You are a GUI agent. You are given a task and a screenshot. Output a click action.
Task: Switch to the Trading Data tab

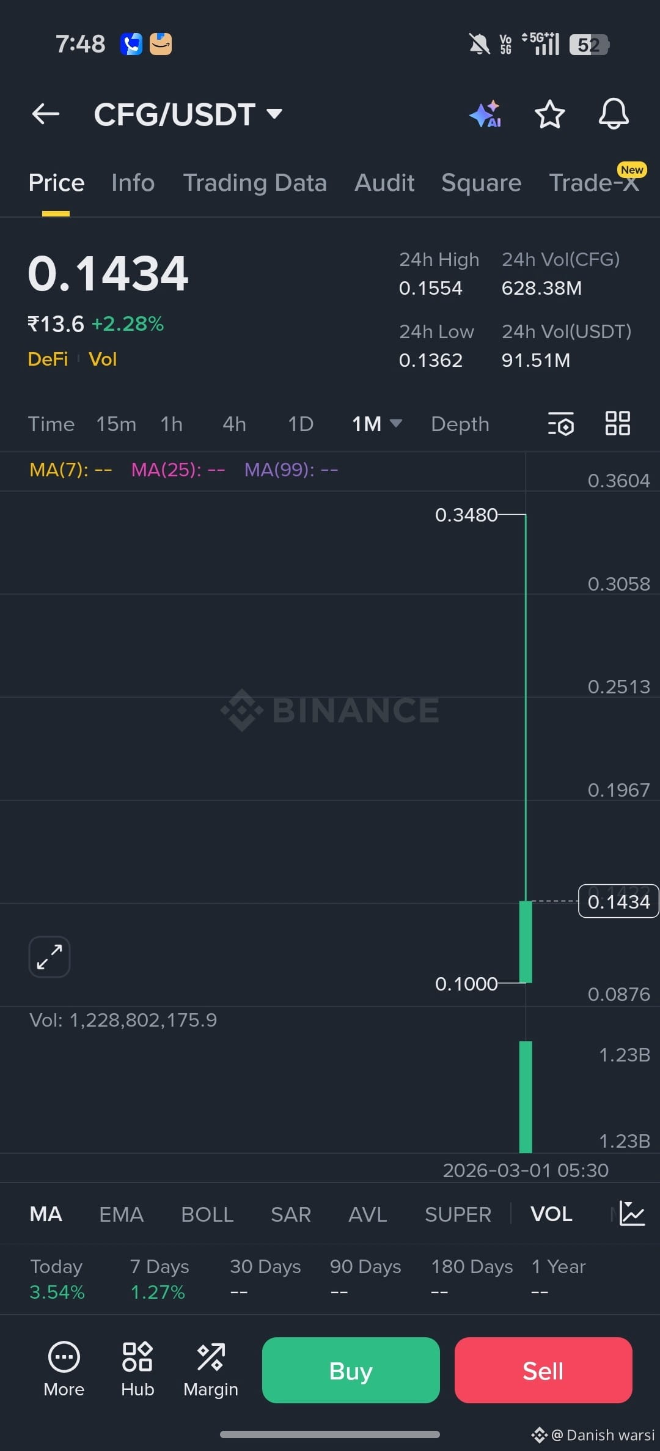coord(255,182)
